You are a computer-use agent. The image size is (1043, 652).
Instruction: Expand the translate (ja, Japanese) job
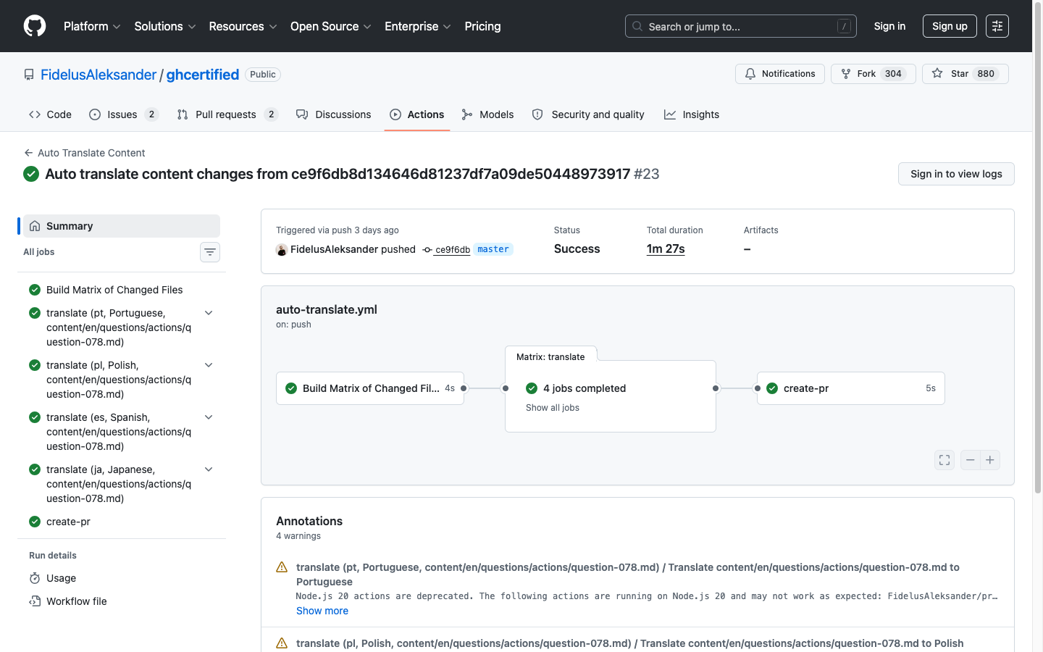coord(209,469)
